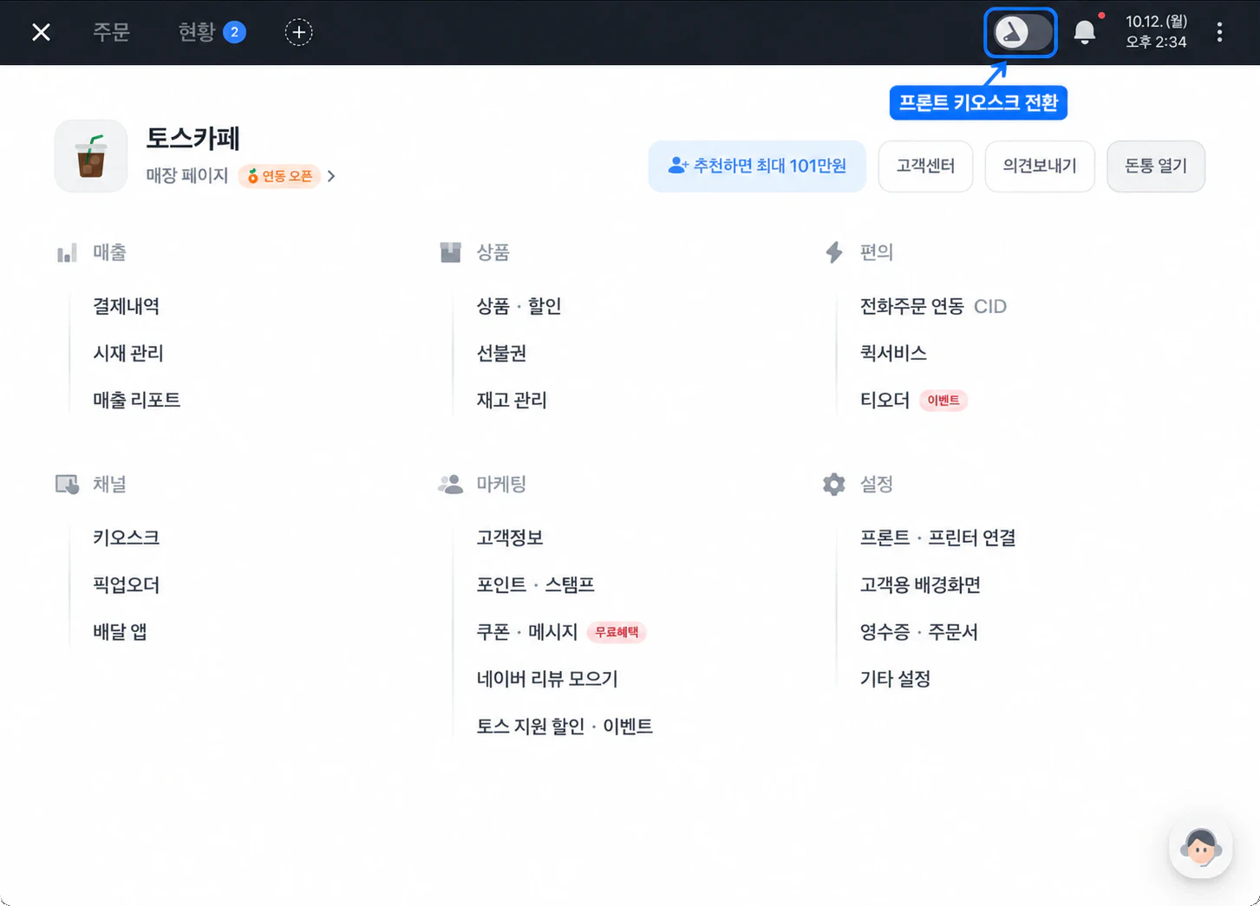The width and height of the screenshot is (1260, 906).
Task: Click the 의견보내기 button
Action: click(x=1040, y=166)
